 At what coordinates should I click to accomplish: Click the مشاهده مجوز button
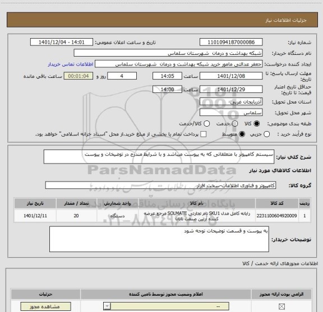(x=46, y=306)
